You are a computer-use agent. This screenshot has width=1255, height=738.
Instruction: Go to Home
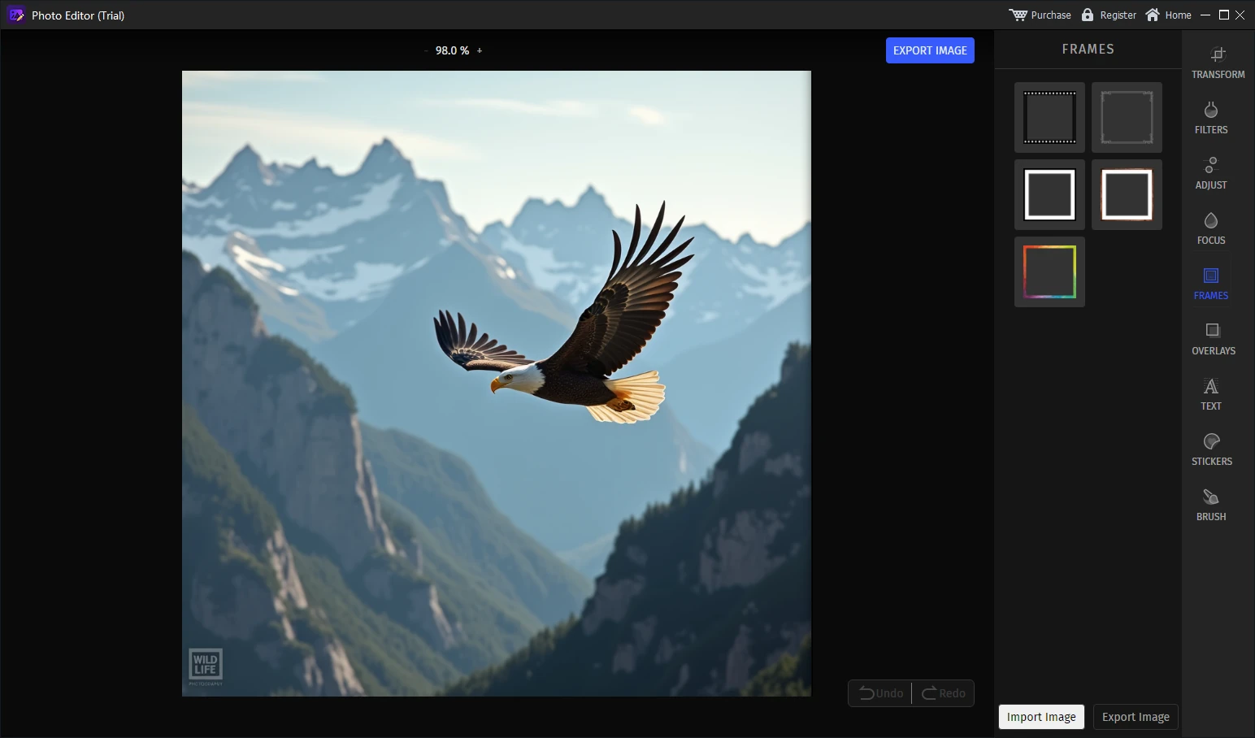coord(1168,15)
